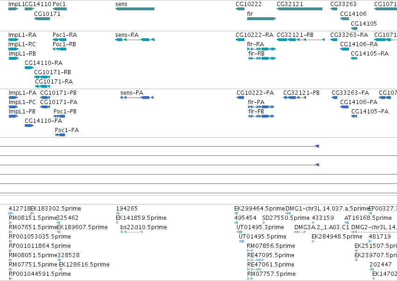This screenshot has height=281, width=397.
Task: Click protein CG14110-PA
Action: click(43, 121)
